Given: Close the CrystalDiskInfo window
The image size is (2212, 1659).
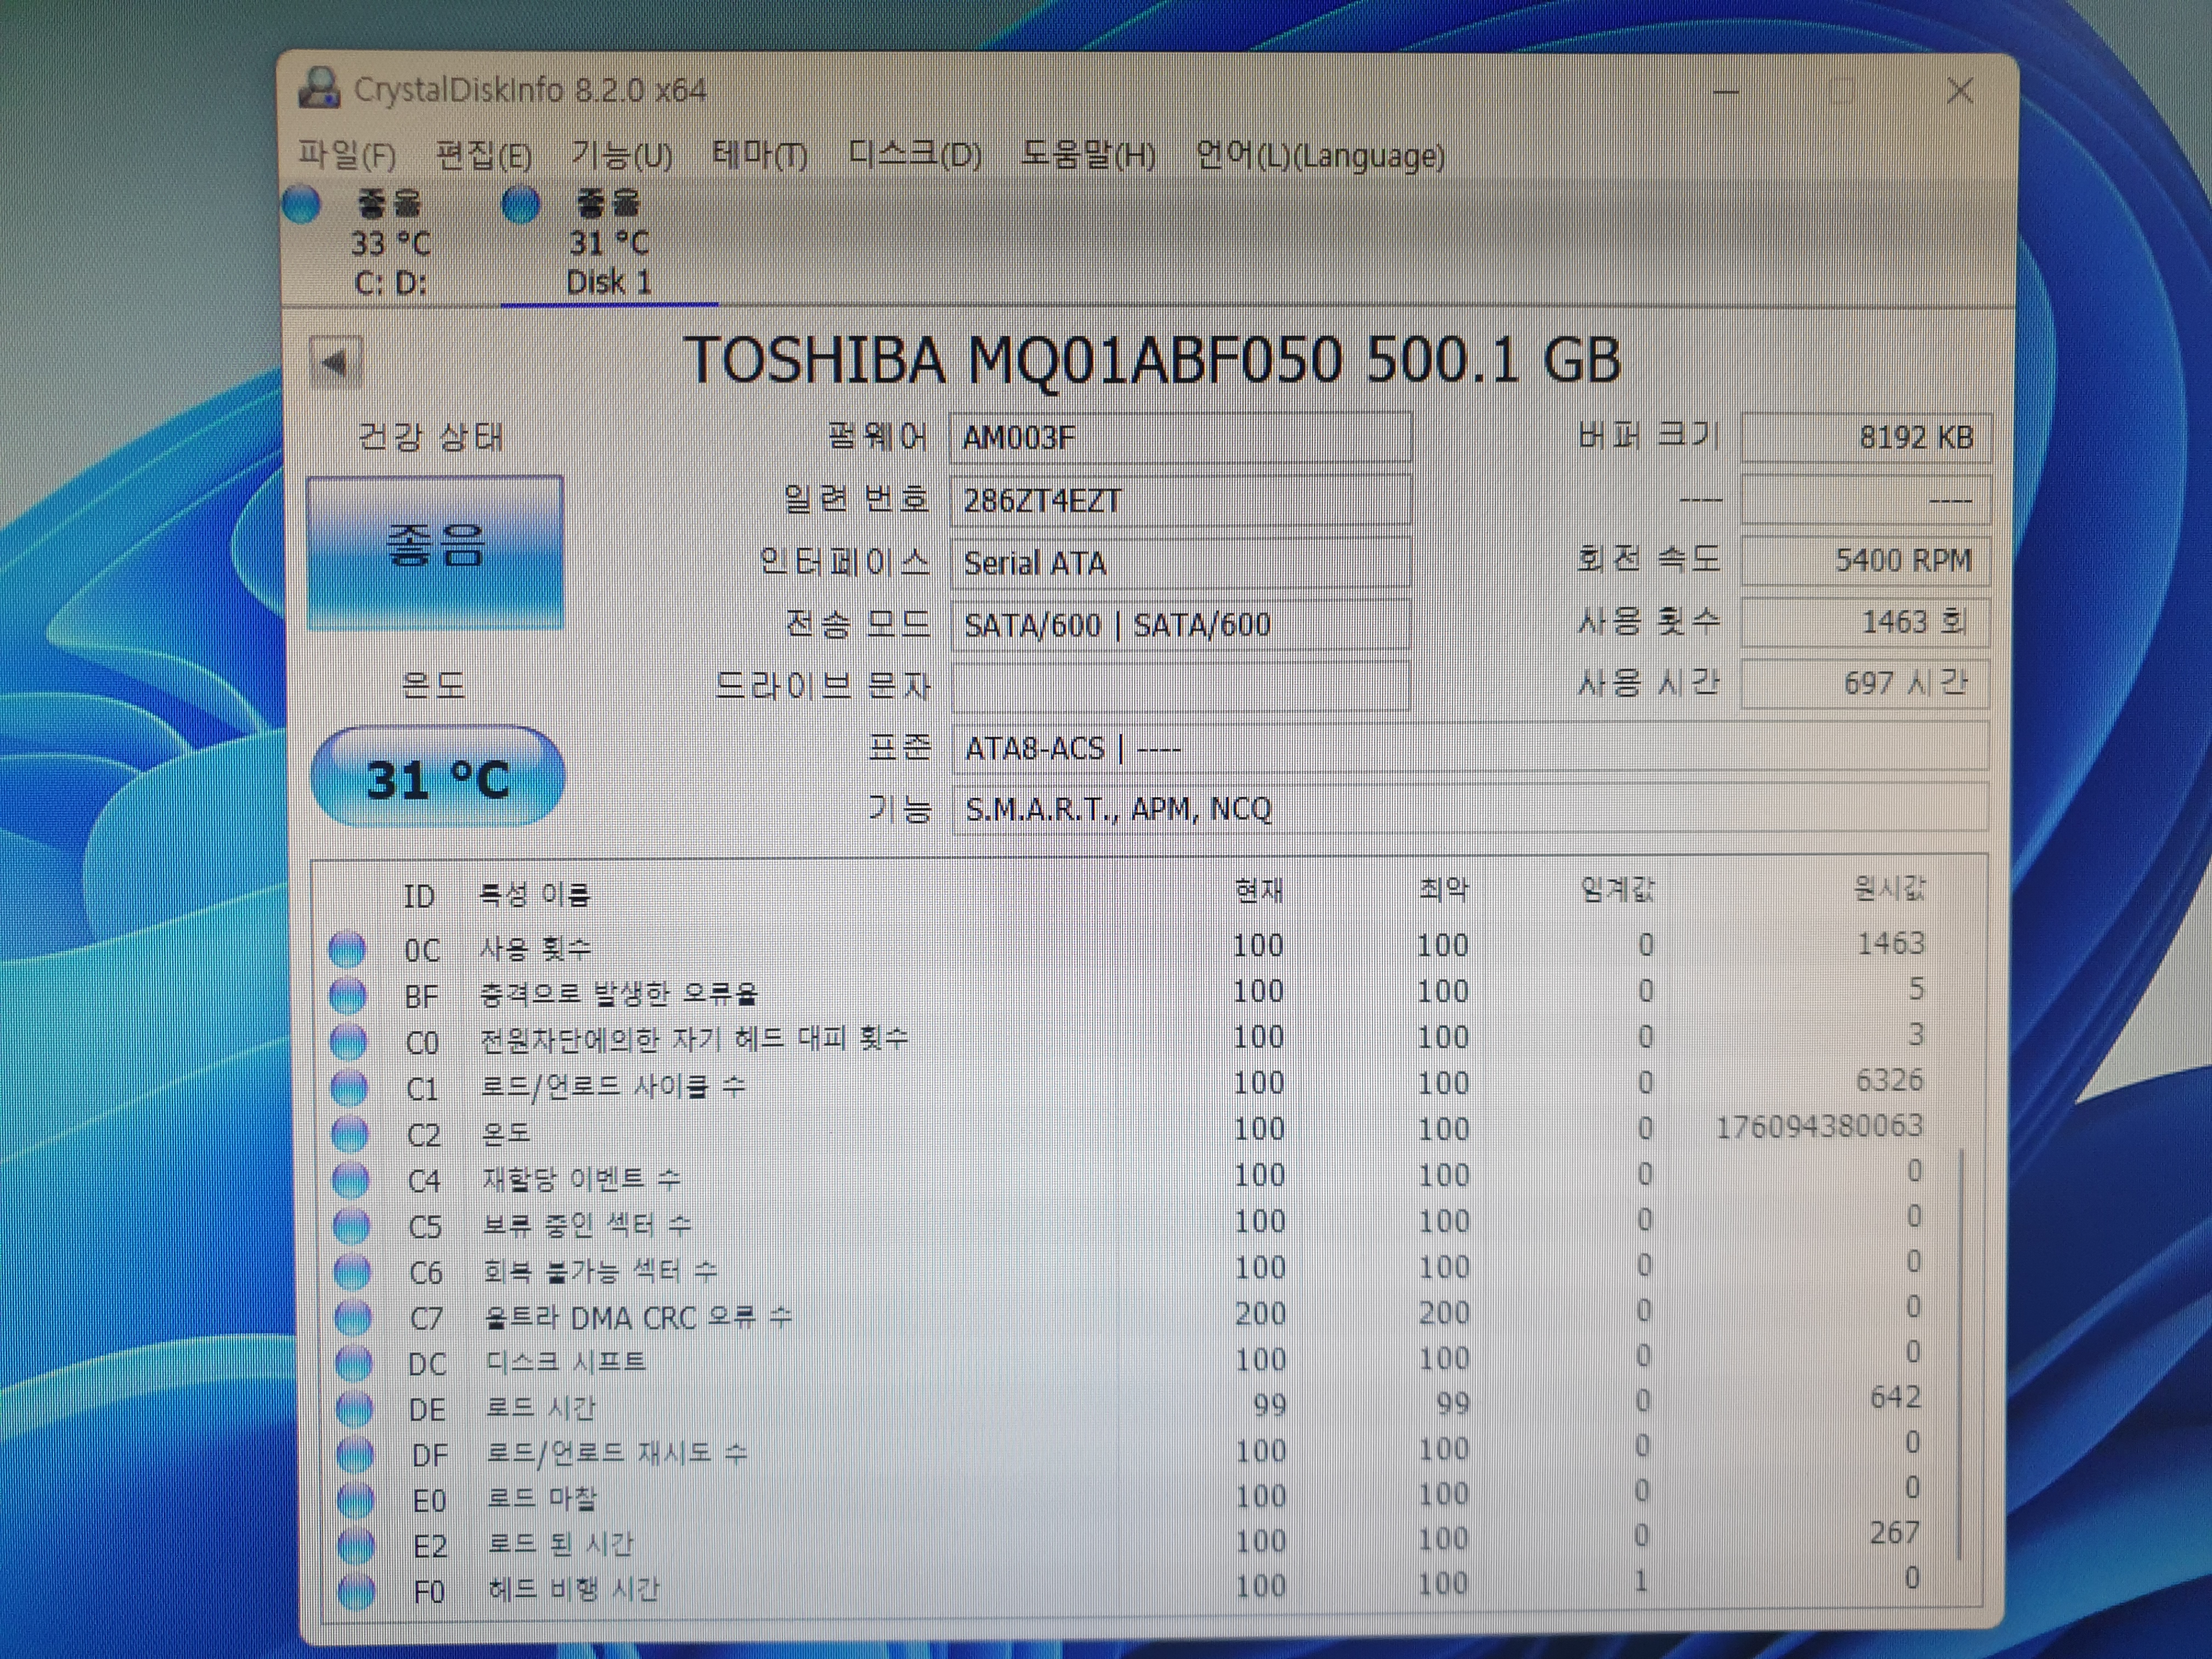Looking at the screenshot, I should [1960, 91].
